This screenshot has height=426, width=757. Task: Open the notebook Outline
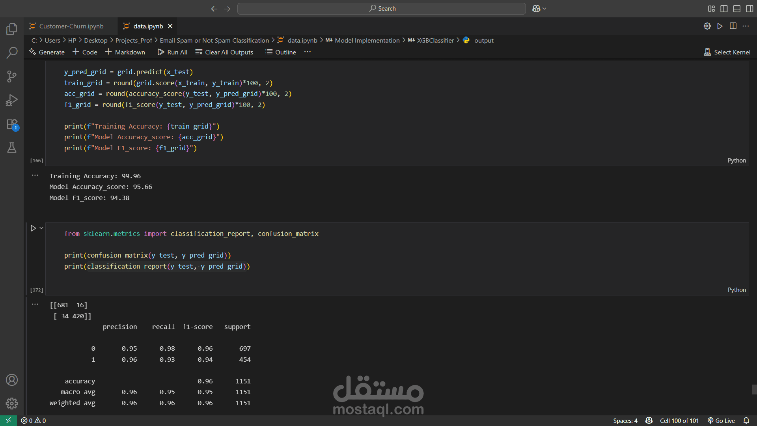[x=281, y=52]
